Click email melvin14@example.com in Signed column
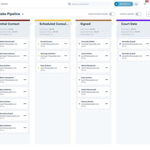Image resolution: width=150 pixels, height=150 pixels. click(90, 68)
